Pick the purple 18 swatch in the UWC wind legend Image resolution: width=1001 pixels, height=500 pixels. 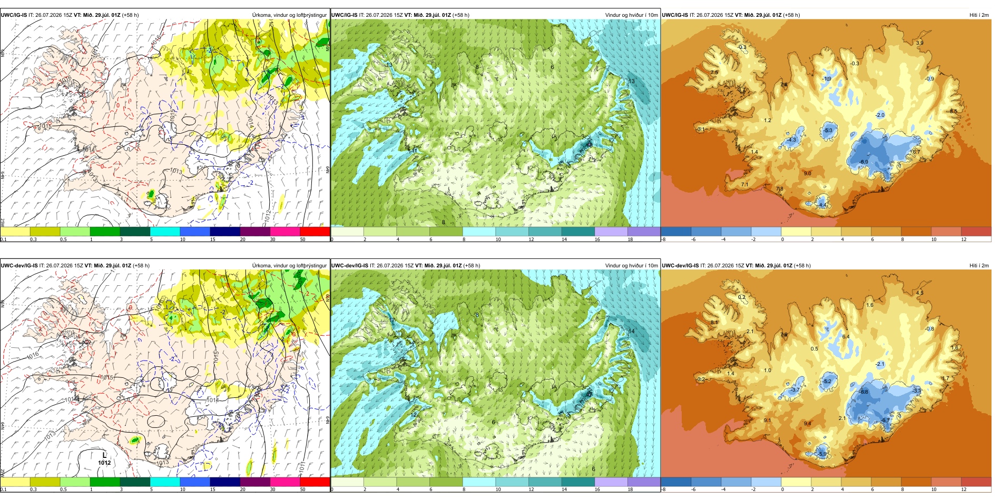coord(644,231)
